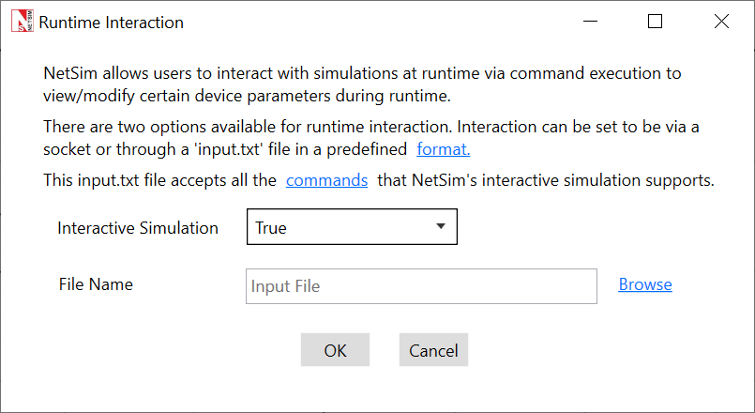The image size is (755, 413).
Task: Minimize the Runtime Interaction window
Action: (590, 22)
